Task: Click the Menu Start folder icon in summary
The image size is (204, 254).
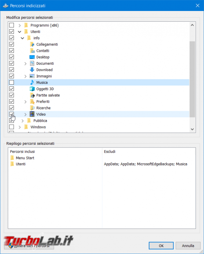Action: [12, 158]
